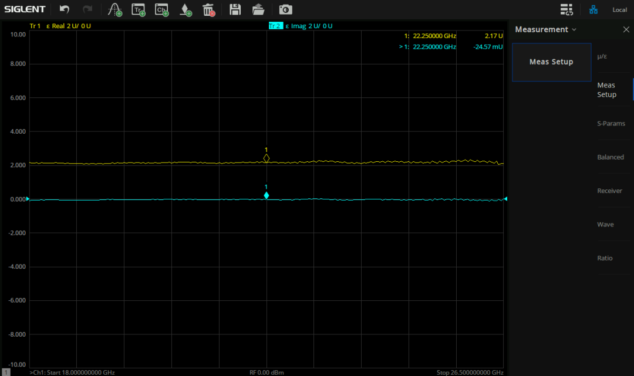634x376 pixels.
Task: Toggle the menu layout switch icon
Action: [x=566, y=9]
